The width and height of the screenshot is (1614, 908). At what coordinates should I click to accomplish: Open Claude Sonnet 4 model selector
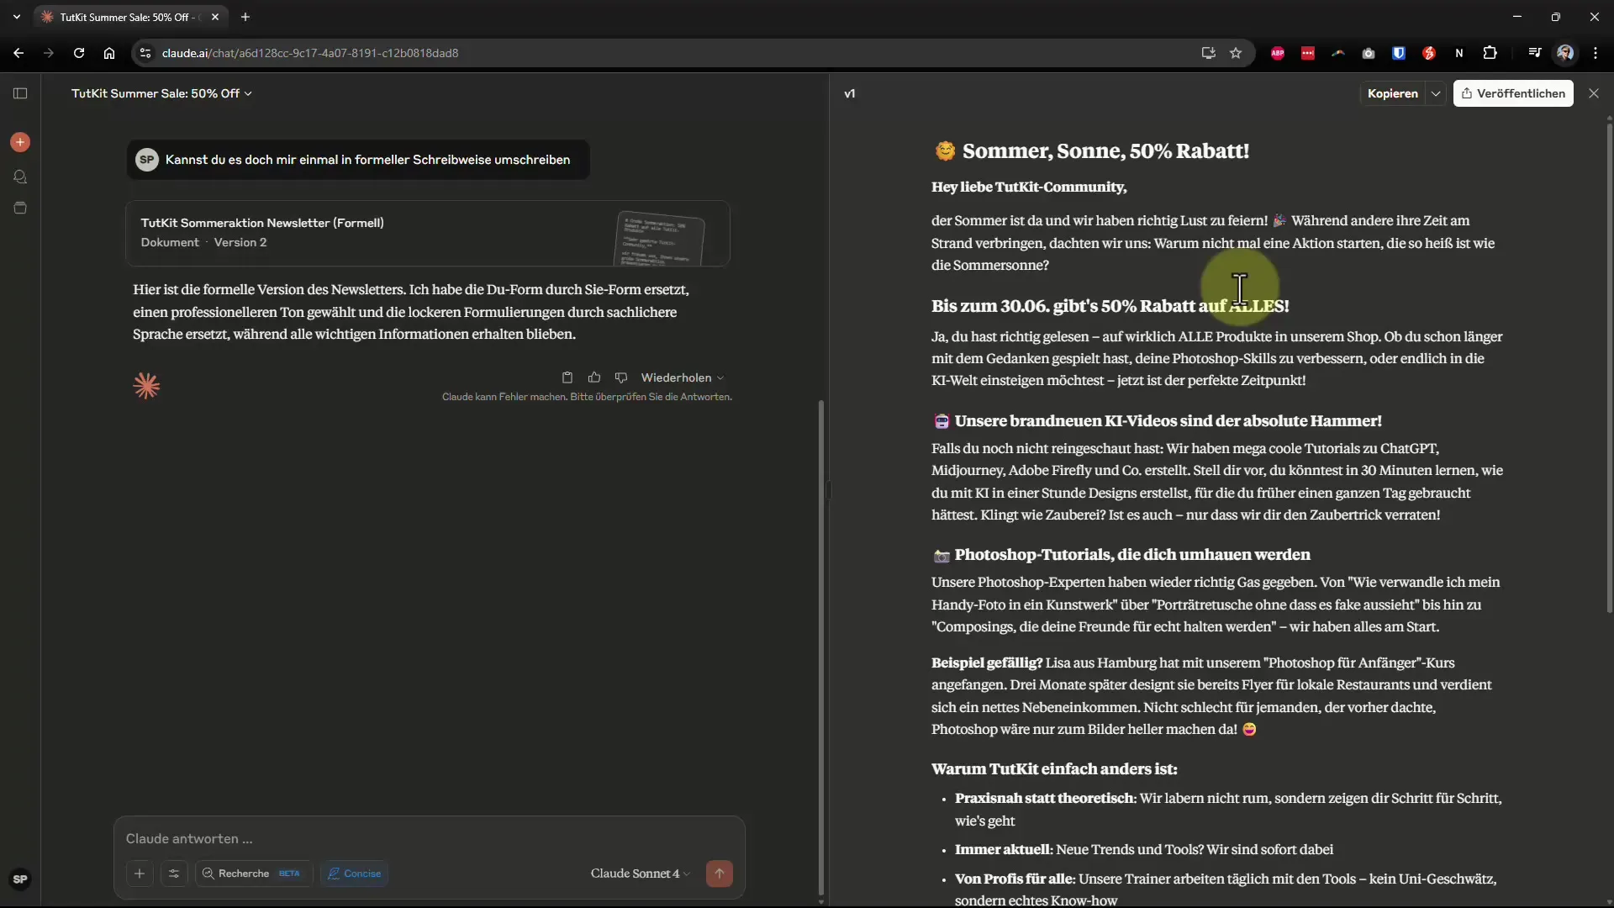641,874
